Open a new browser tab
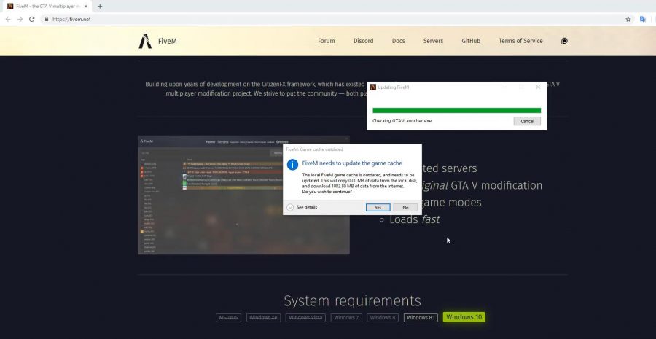The width and height of the screenshot is (656, 339). pos(100,6)
